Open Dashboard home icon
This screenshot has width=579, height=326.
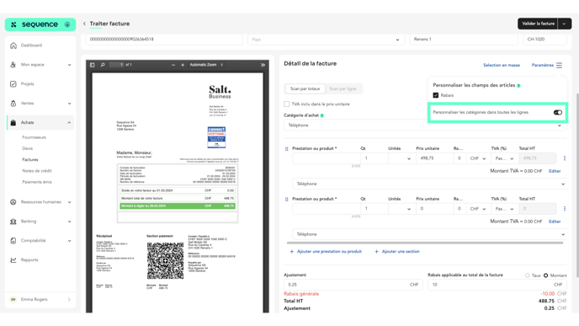coord(13,45)
